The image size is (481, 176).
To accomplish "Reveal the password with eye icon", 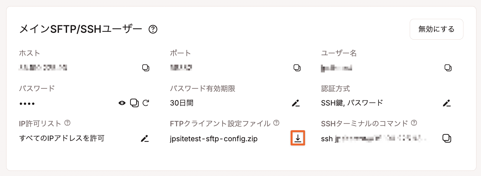I will pos(122,103).
